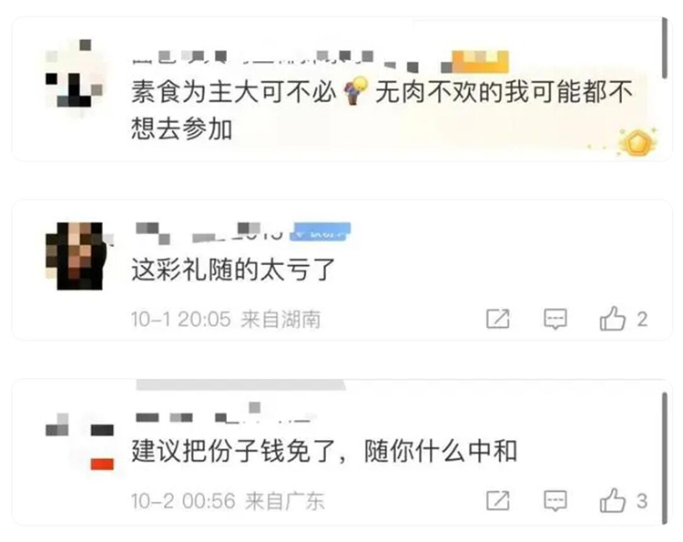683x542 pixels.
Task: Share the 建议把份子钱免了 comment
Action: pyautogui.click(x=498, y=500)
